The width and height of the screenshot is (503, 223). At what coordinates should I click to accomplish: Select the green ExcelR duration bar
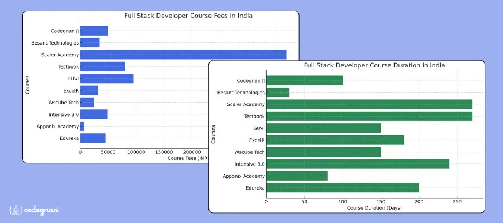pyautogui.click(x=335, y=140)
